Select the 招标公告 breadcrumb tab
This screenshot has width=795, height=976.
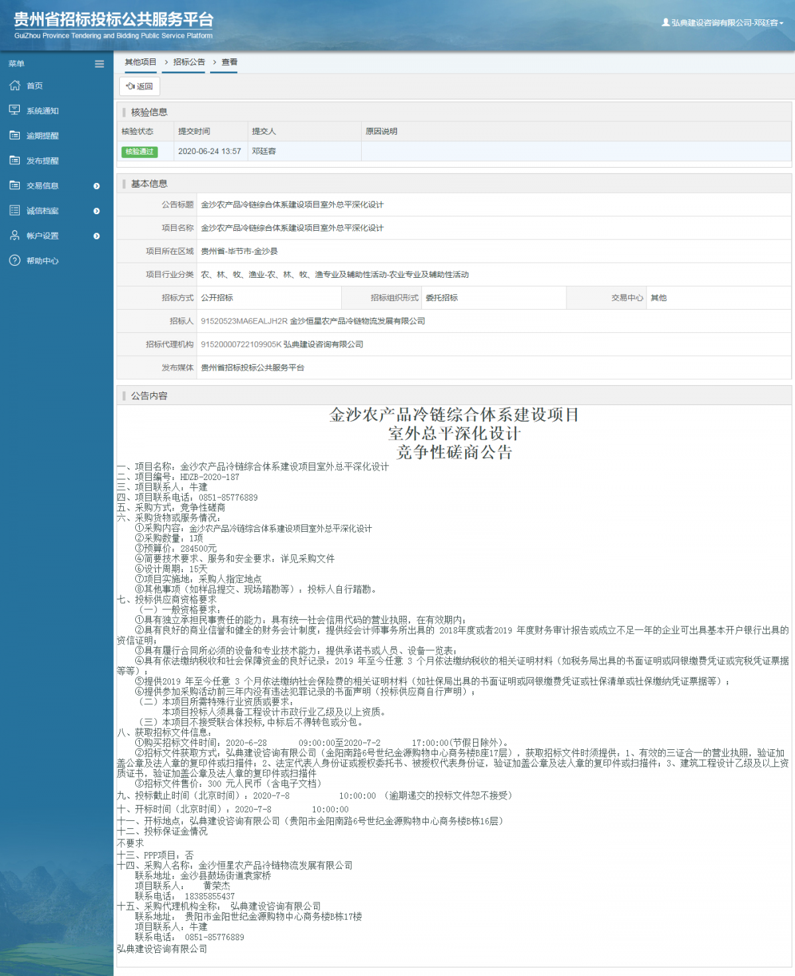pos(189,62)
